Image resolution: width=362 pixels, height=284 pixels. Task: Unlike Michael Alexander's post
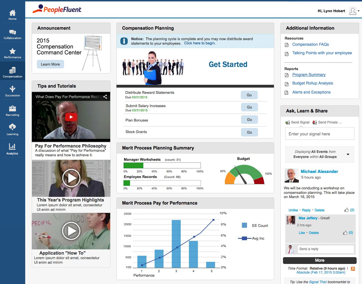[x=293, y=210]
